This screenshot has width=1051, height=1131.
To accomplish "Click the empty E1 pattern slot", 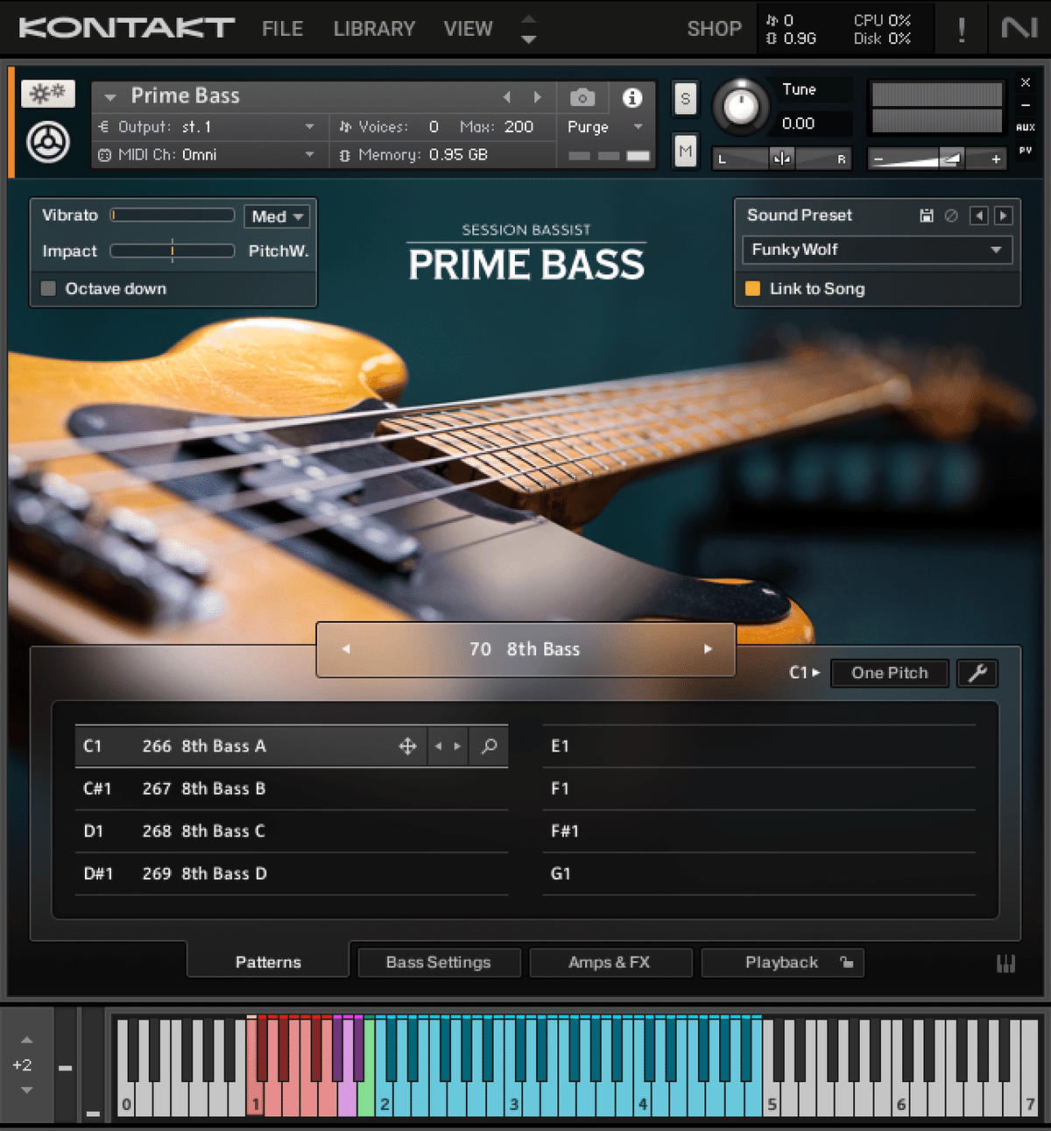I will tap(759, 746).
